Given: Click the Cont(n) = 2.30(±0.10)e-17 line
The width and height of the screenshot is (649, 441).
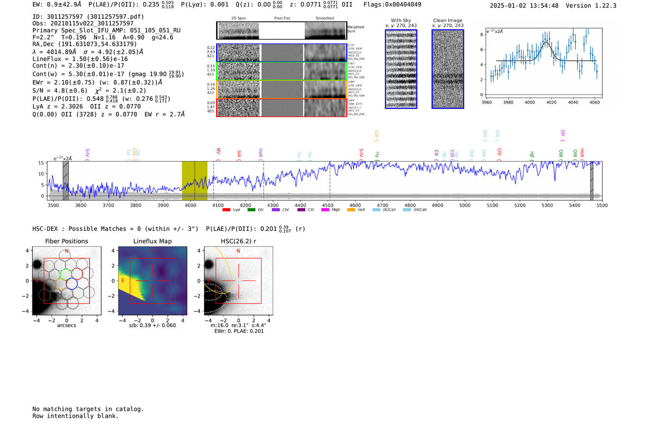Looking at the screenshot, I should [x=78, y=66].
